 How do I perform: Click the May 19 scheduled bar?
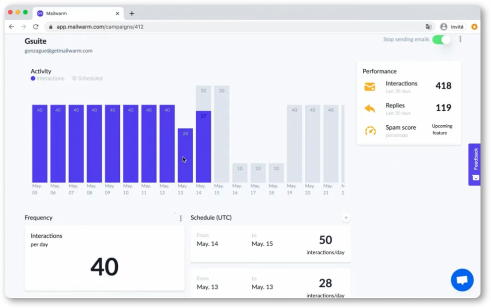tap(294, 143)
